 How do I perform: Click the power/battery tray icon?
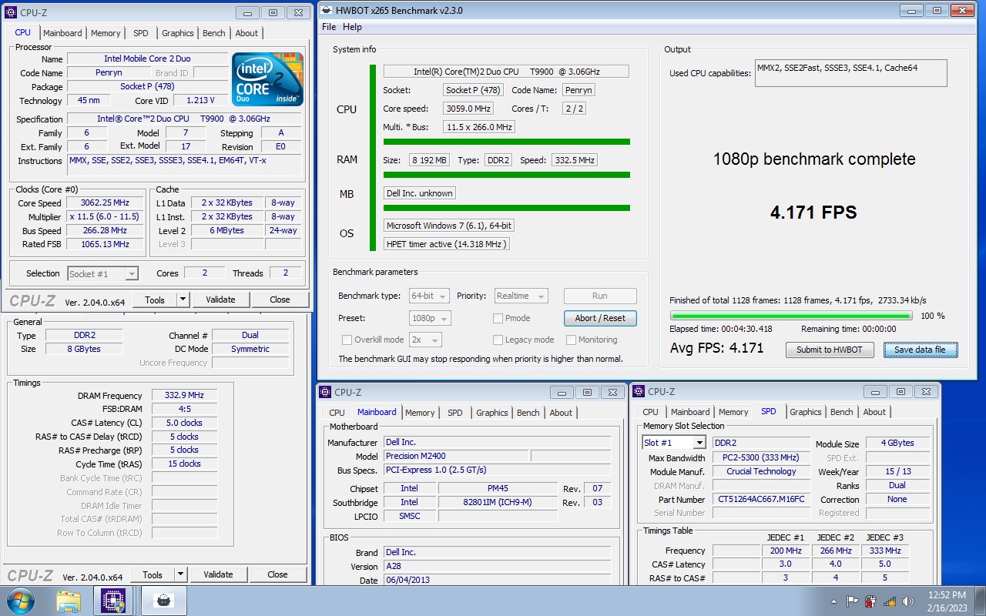[x=870, y=601]
